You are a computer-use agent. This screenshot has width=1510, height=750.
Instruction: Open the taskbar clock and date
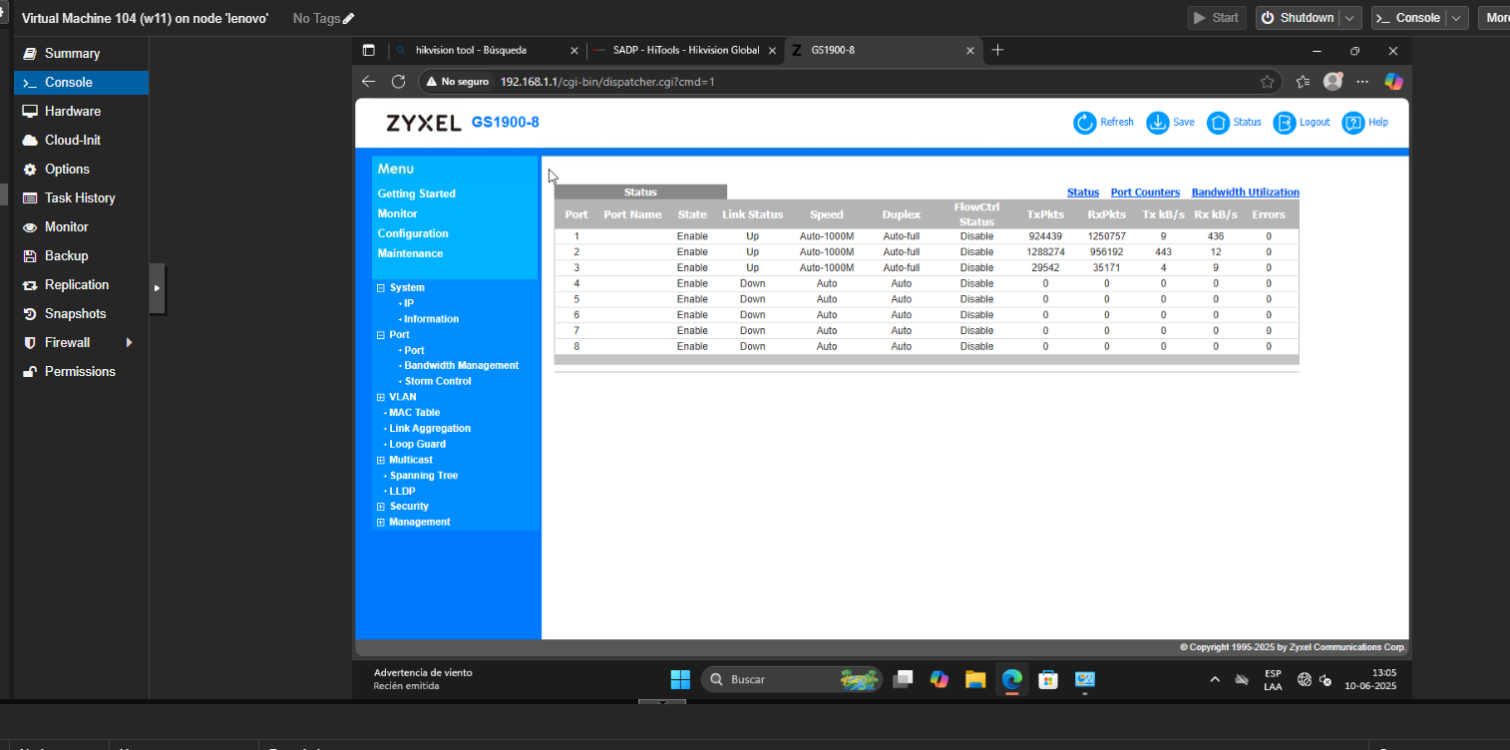[1370, 679]
